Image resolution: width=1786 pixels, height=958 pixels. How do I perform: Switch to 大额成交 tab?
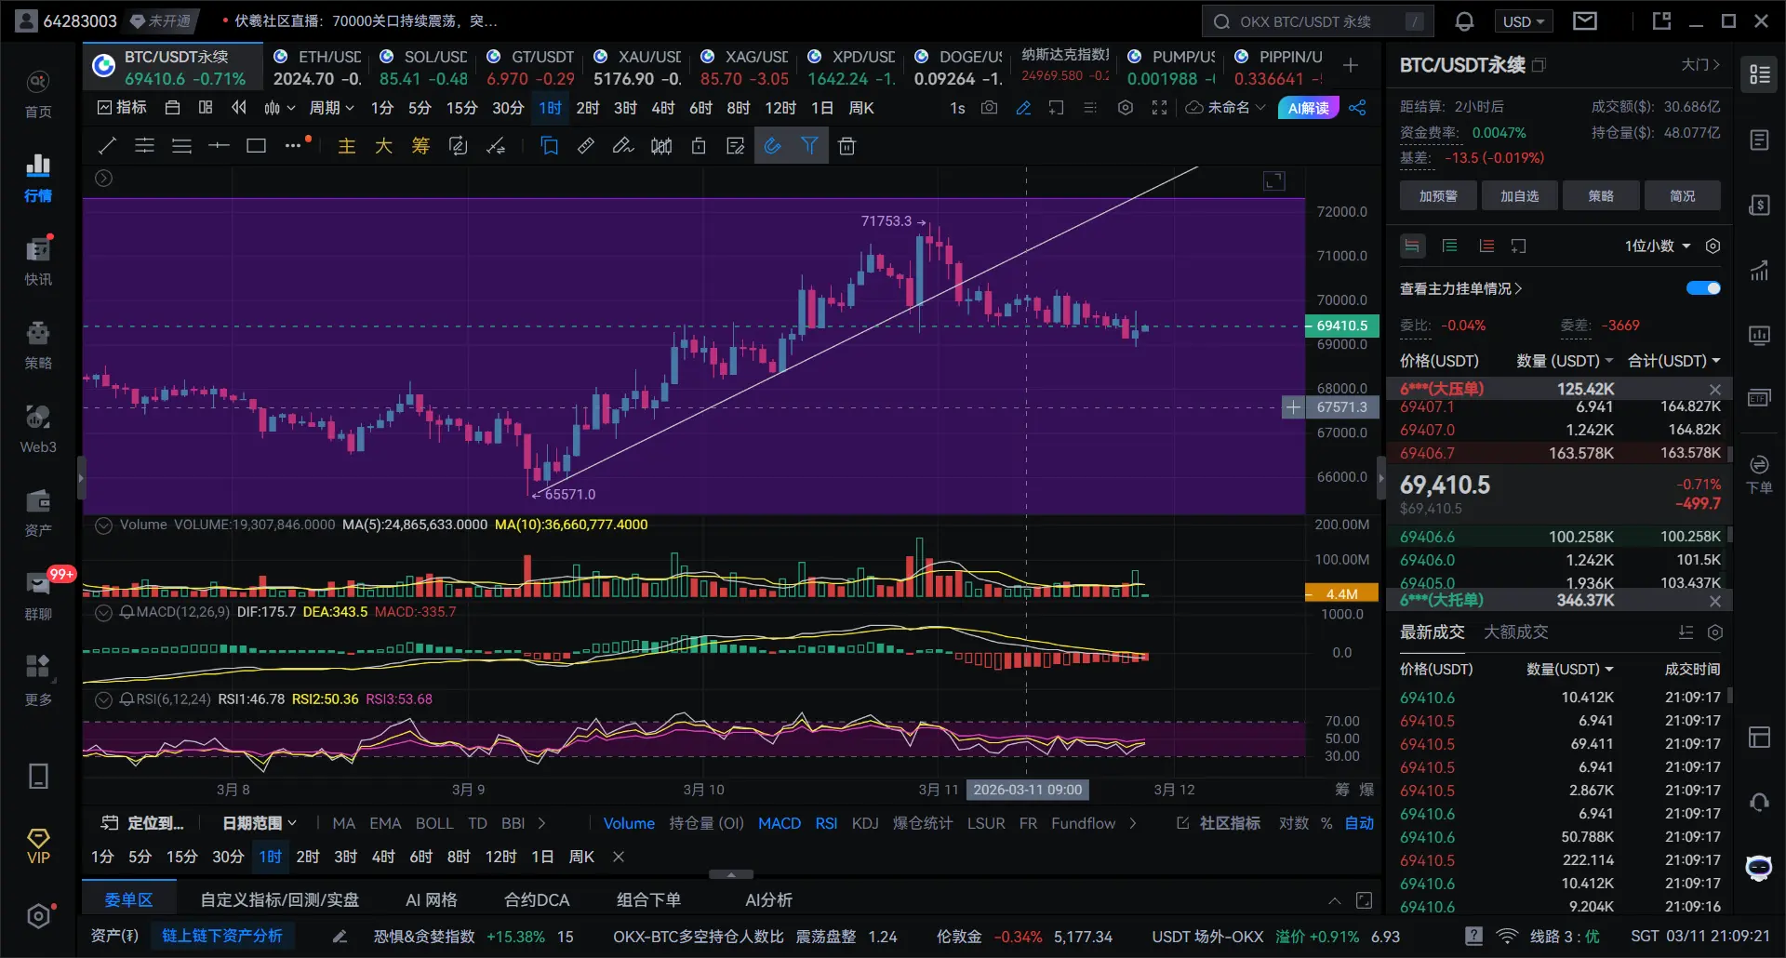click(1516, 632)
